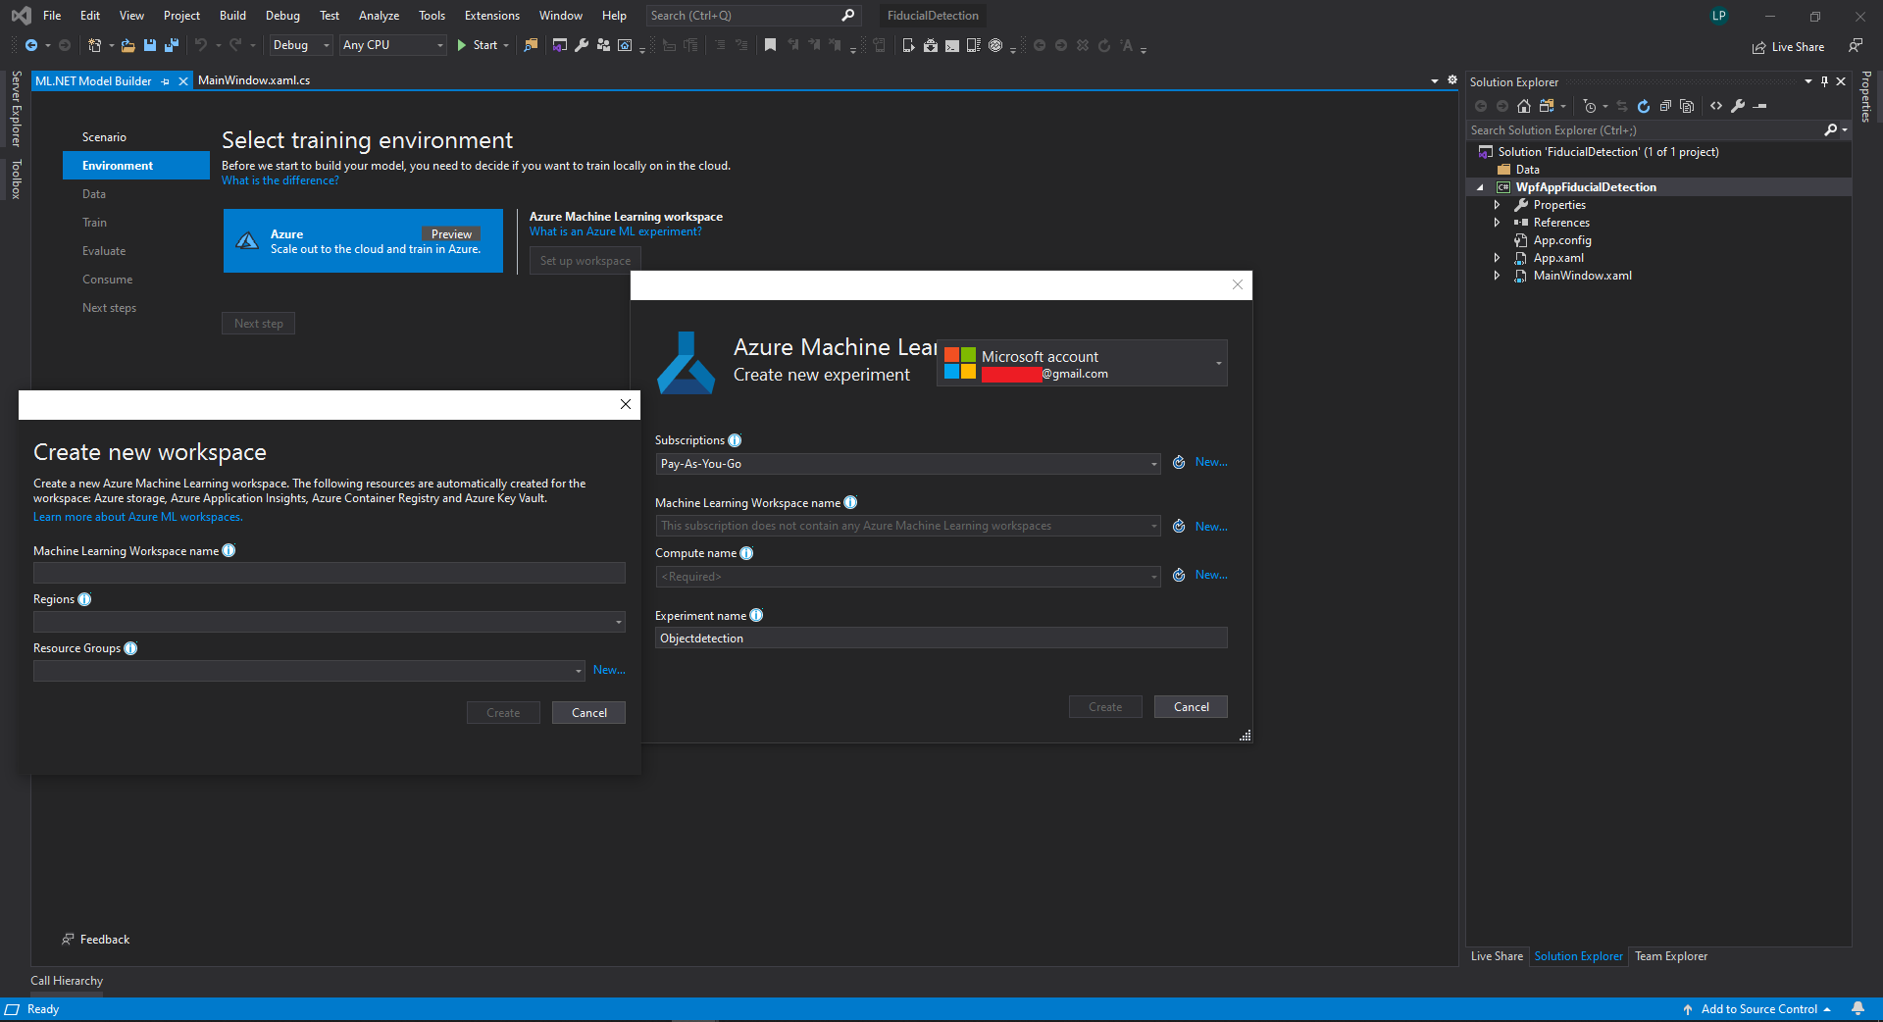The width and height of the screenshot is (1883, 1022).
Task: Click 'What is an Azure ML experiment?' link
Action: click(616, 231)
